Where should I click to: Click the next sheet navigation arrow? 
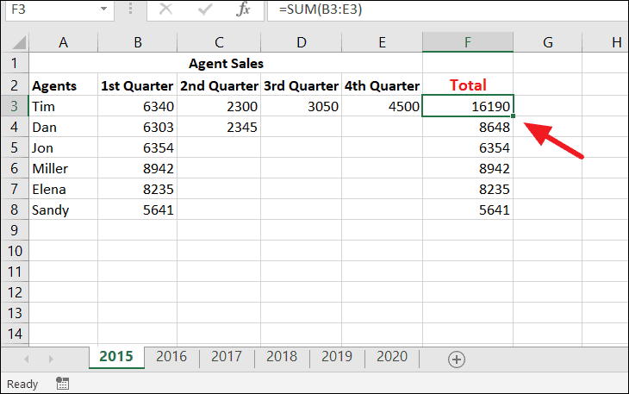click(x=51, y=359)
